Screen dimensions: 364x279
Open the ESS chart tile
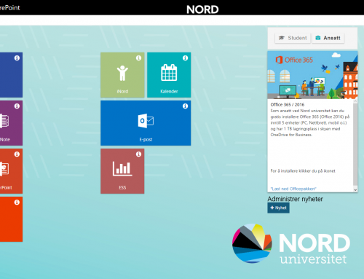pyautogui.click(x=122, y=171)
